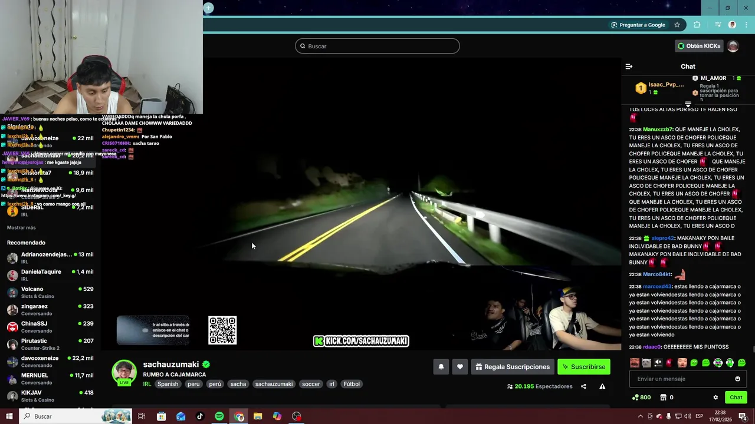The width and height of the screenshot is (755, 424).
Task: Click marcoxd43 username in chat
Action: click(657, 287)
